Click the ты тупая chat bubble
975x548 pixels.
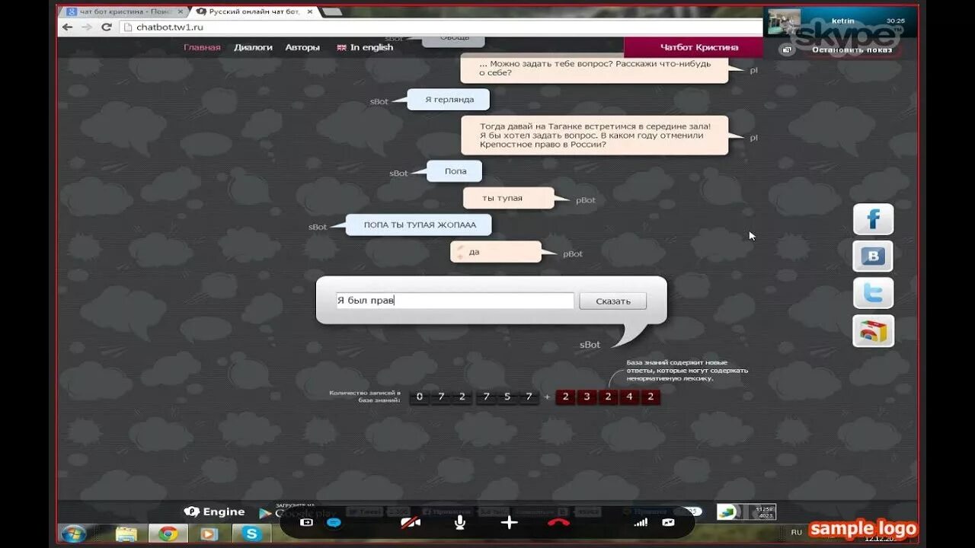pyautogui.click(x=508, y=198)
